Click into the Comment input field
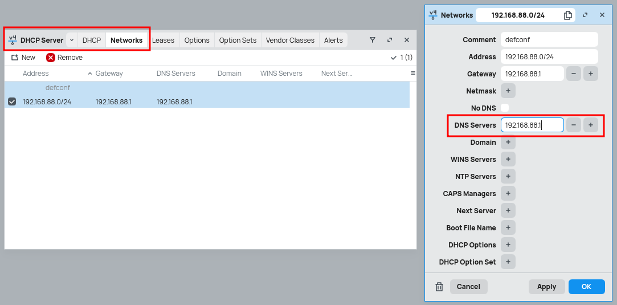617x305 pixels. coord(549,39)
